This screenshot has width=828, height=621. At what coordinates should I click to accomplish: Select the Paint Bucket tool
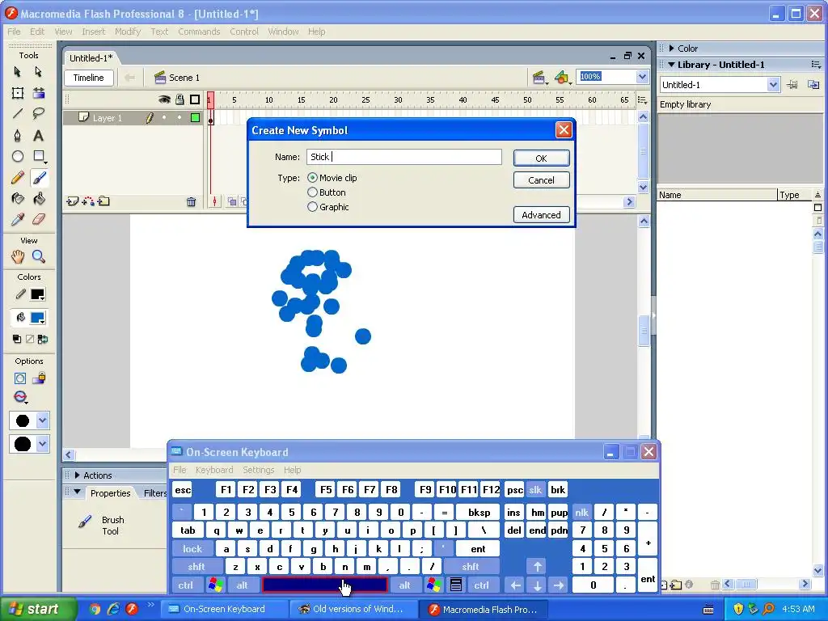39,199
